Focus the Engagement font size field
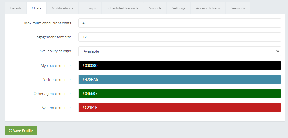 pos(180,37)
